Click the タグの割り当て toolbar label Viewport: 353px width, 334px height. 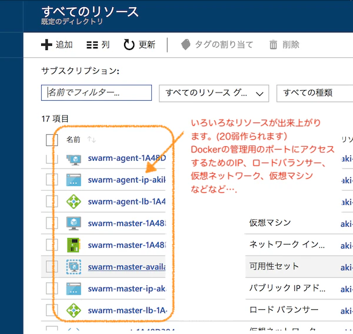point(224,45)
